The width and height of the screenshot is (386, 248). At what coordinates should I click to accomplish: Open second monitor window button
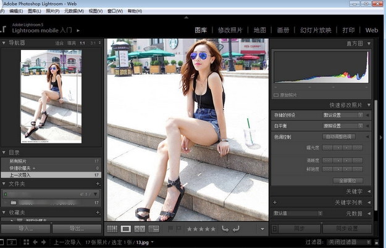12,242
